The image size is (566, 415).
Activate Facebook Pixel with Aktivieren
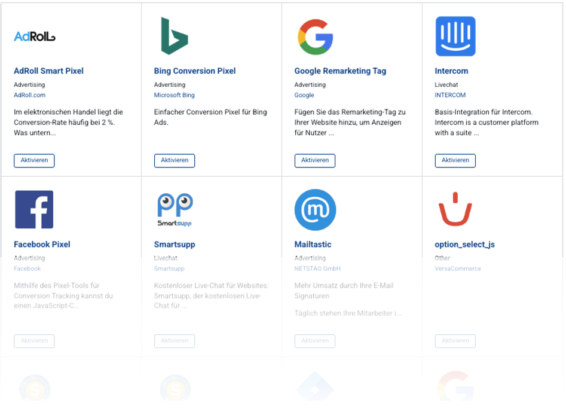(x=34, y=341)
